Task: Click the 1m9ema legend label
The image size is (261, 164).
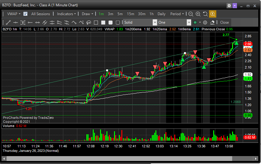Action: click(x=184, y=29)
